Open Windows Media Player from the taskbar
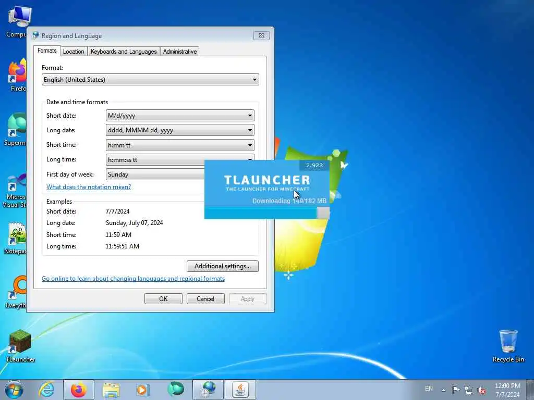Screen dimensions: 534x400 (x=142, y=390)
